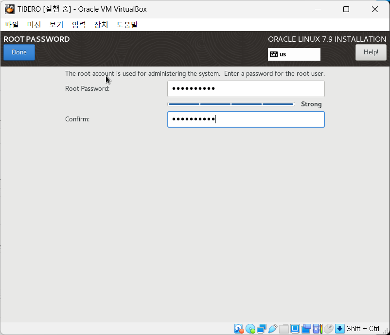Image resolution: width=390 pixels, height=335 pixels.
Task: Open the 보기 menu
Action: click(x=56, y=25)
